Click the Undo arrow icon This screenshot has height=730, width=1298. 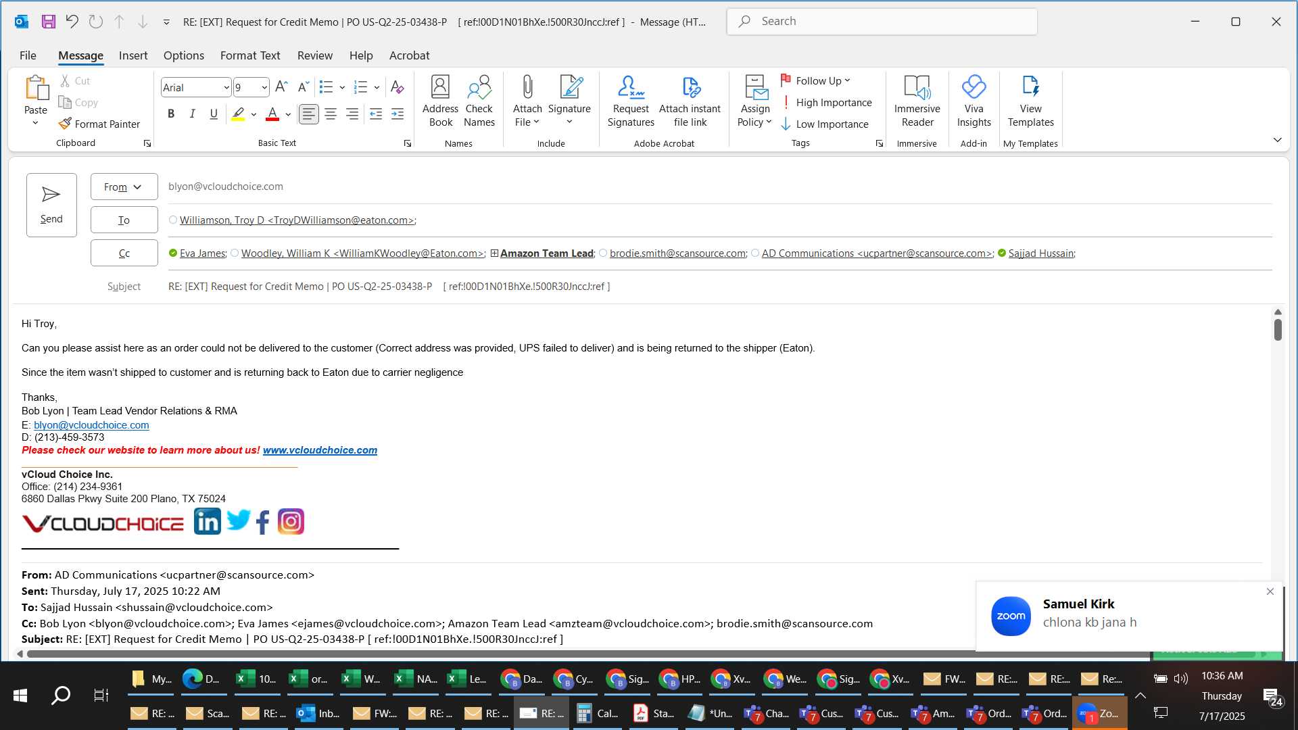point(72,22)
